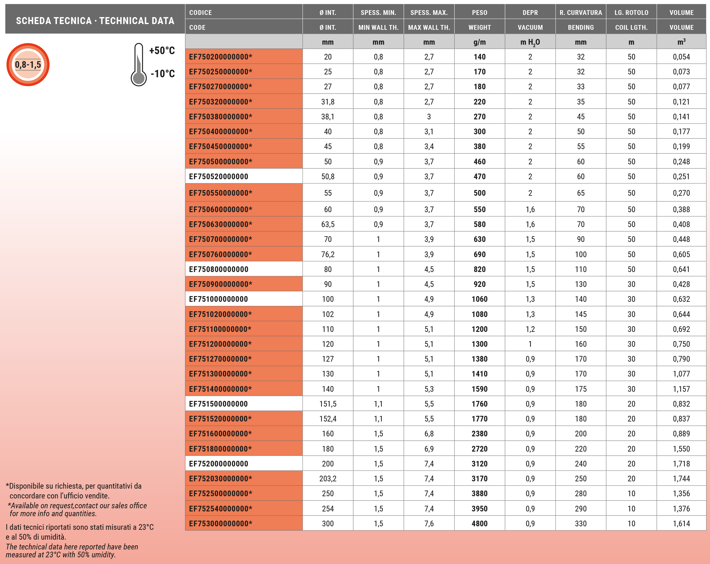This screenshot has height=564, width=710.
Task: Click the m H2O unit cell
Action: [x=530, y=42]
